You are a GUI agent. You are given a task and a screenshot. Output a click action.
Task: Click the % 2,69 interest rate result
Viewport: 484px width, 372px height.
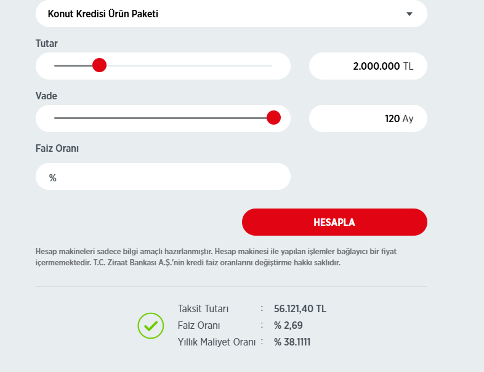[x=288, y=325]
